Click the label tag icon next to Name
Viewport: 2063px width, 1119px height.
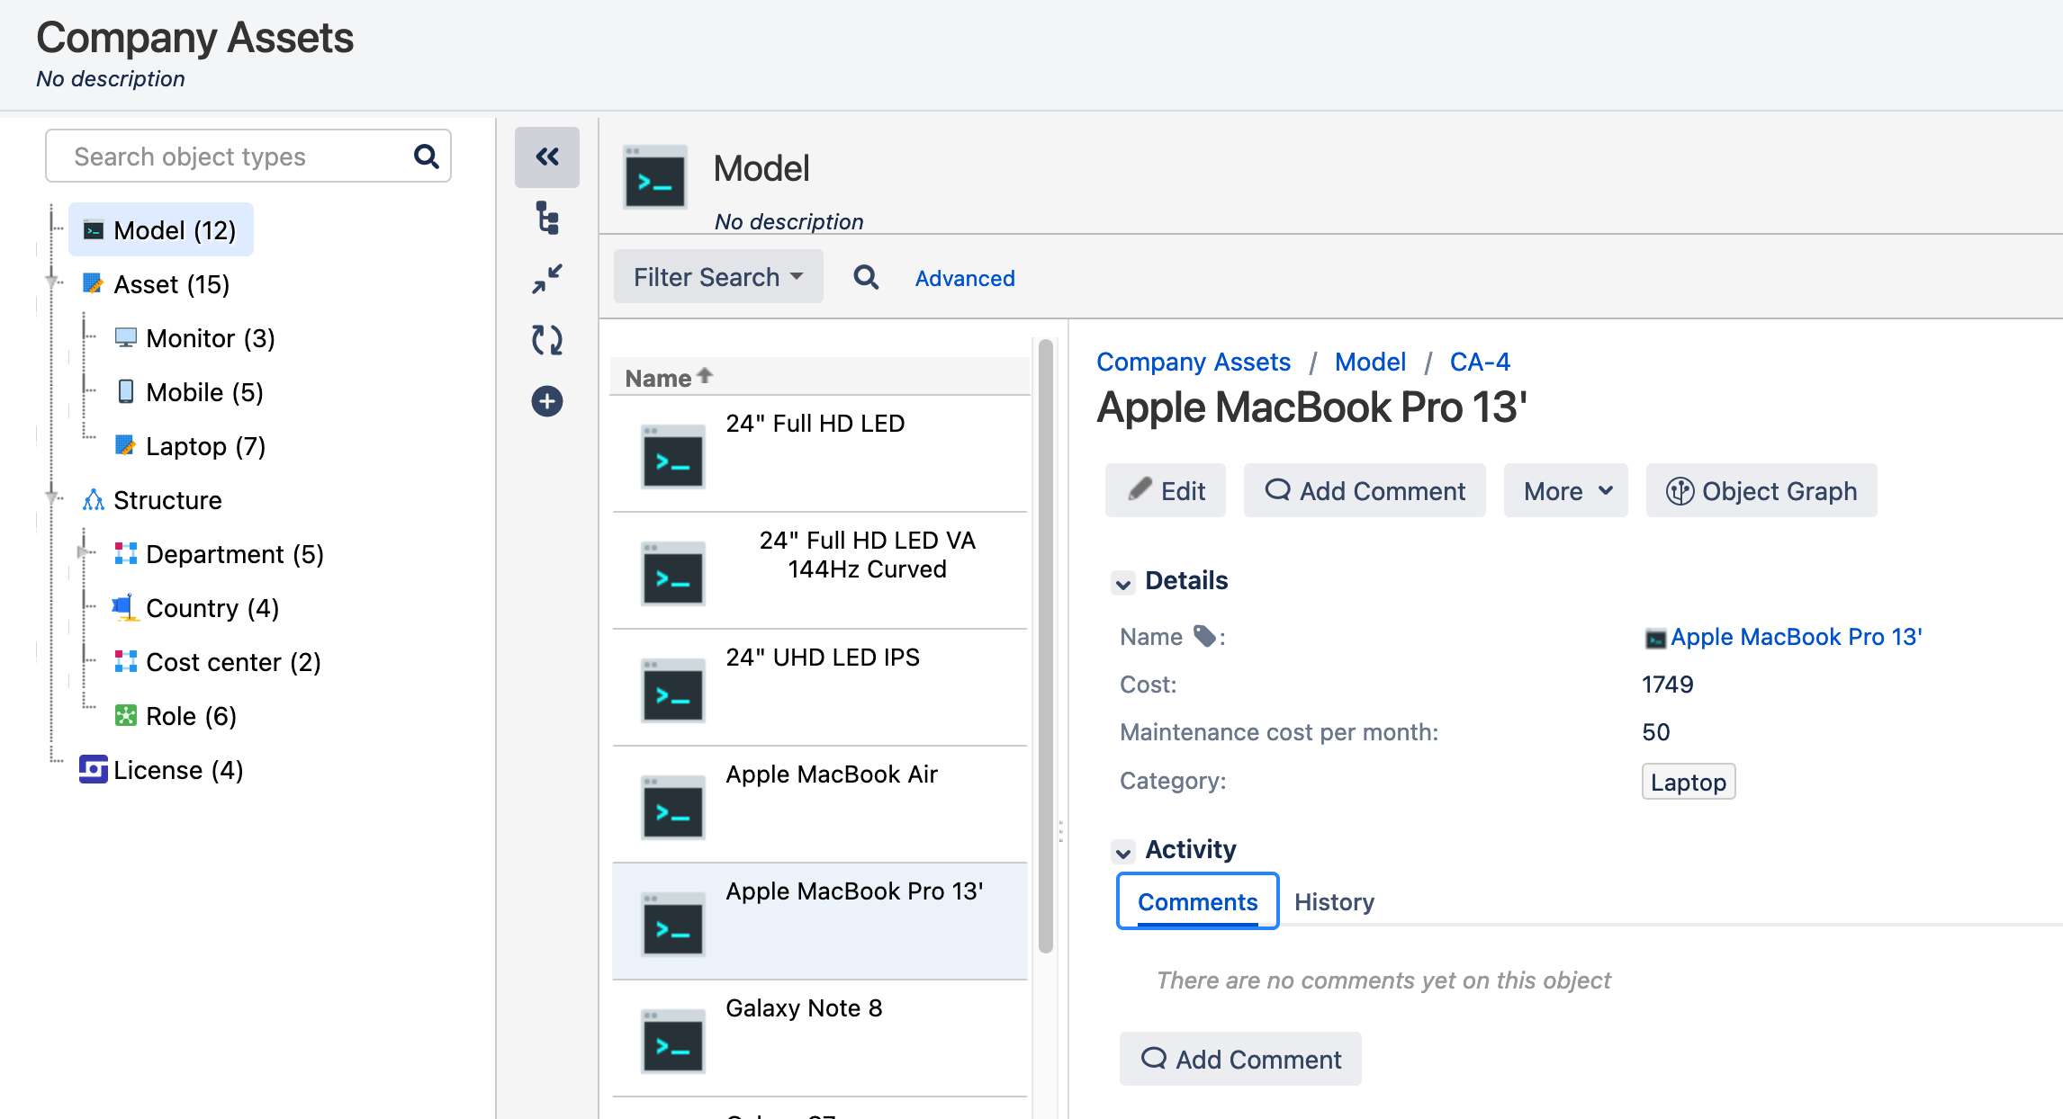[1204, 636]
